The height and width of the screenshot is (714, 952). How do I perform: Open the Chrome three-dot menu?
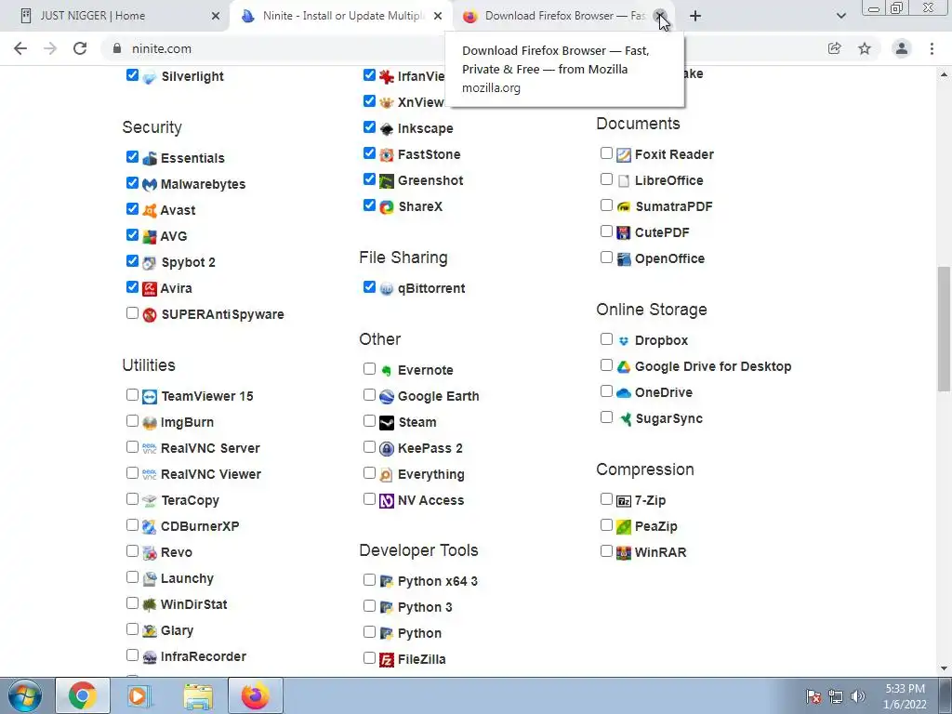coord(932,48)
